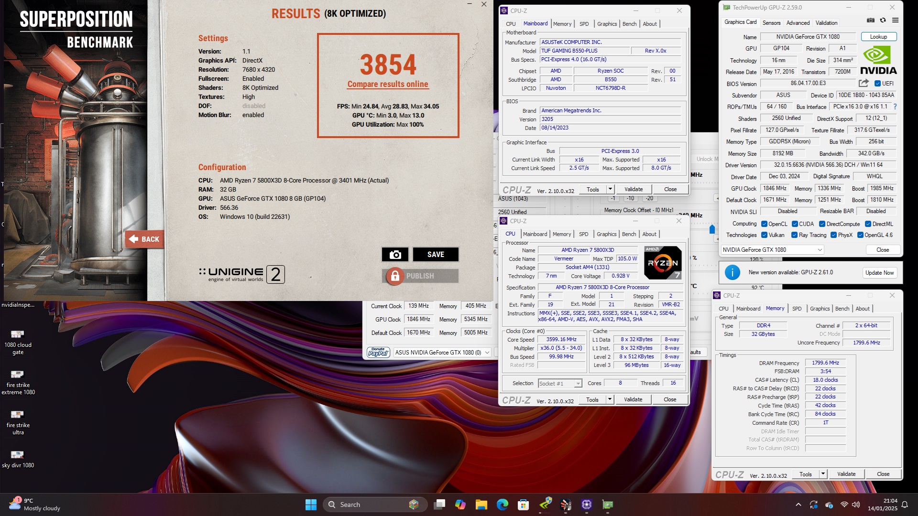Open Bench tab in CPU-Z CPU window
Screen dimensions: 918x516
629,234
